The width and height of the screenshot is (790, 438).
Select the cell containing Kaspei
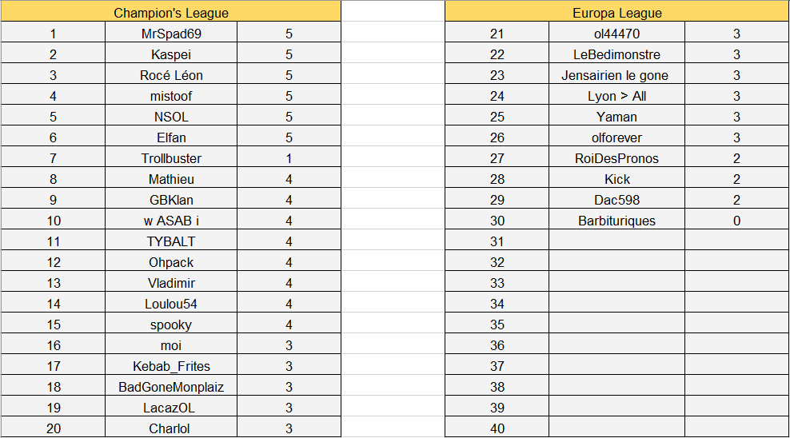(x=171, y=54)
